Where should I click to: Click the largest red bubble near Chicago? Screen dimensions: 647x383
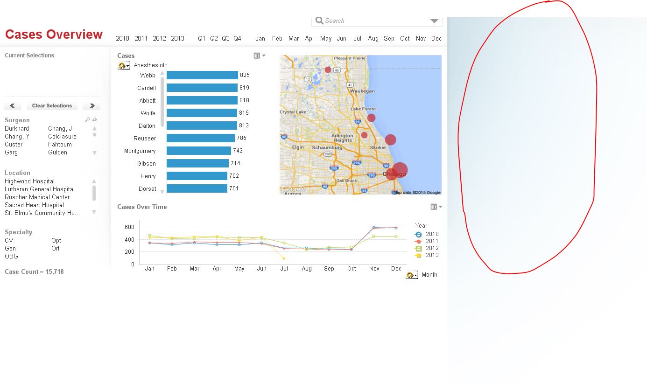point(400,170)
